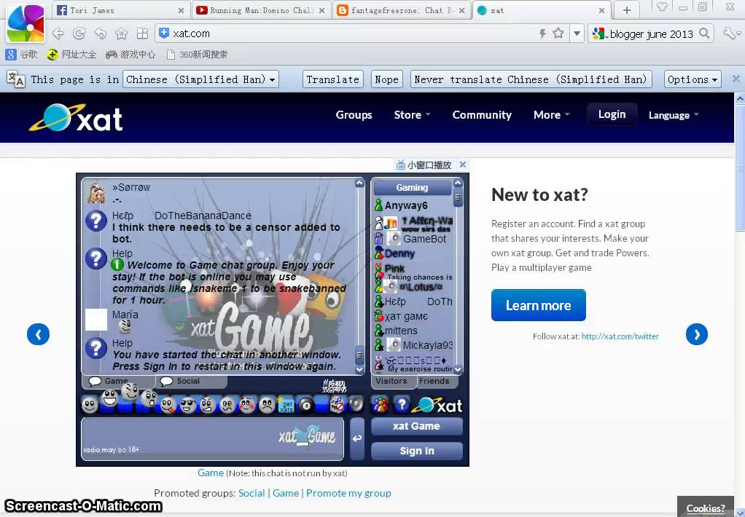Click the xat planet logo in chat box
The image size is (745, 517).
437,405
